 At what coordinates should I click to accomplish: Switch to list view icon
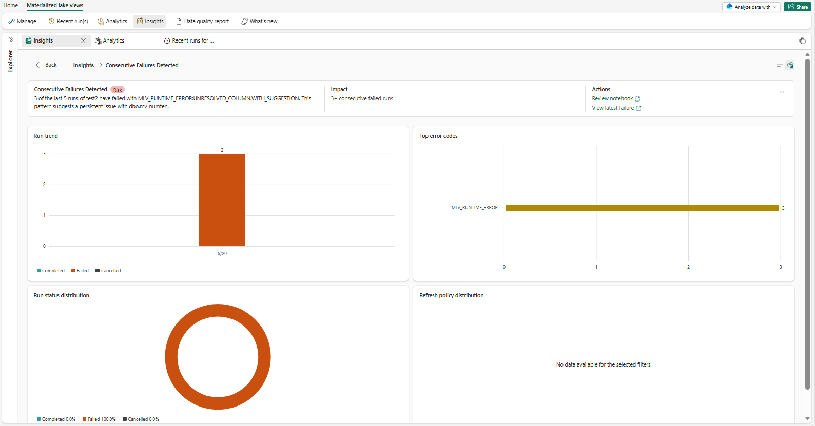(x=780, y=65)
